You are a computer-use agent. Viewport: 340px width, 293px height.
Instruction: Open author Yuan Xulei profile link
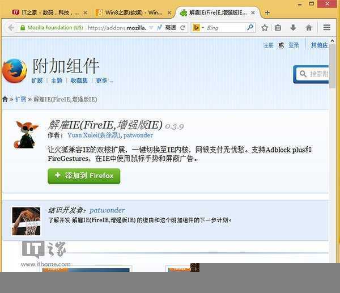tap(93, 135)
